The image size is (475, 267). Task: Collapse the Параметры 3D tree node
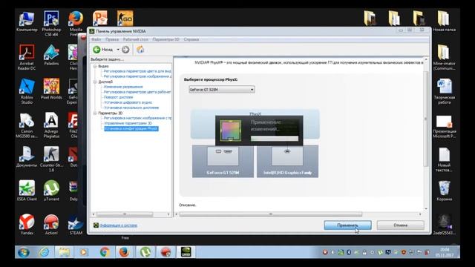(95, 113)
